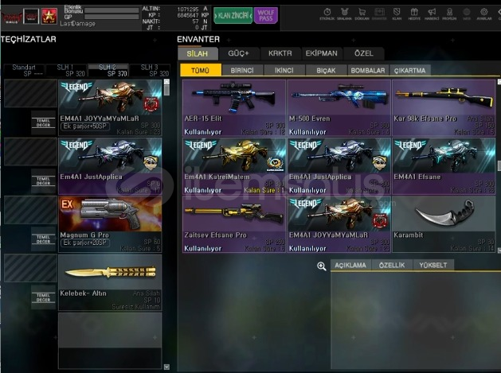Choose the SLH 1 loadout slot

click(x=66, y=71)
